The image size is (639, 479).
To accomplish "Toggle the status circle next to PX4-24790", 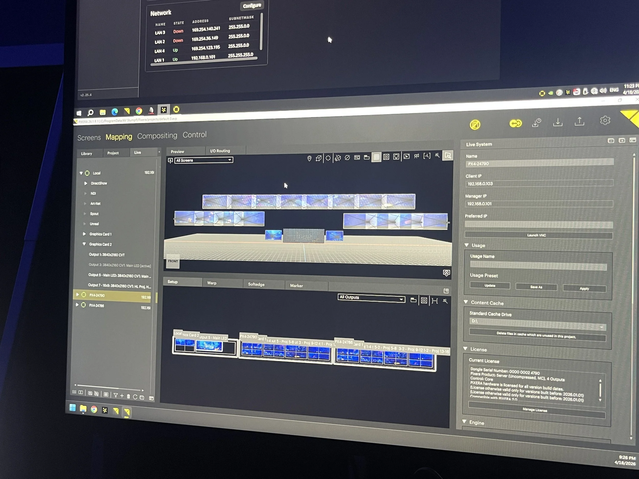I will tap(84, 295).
